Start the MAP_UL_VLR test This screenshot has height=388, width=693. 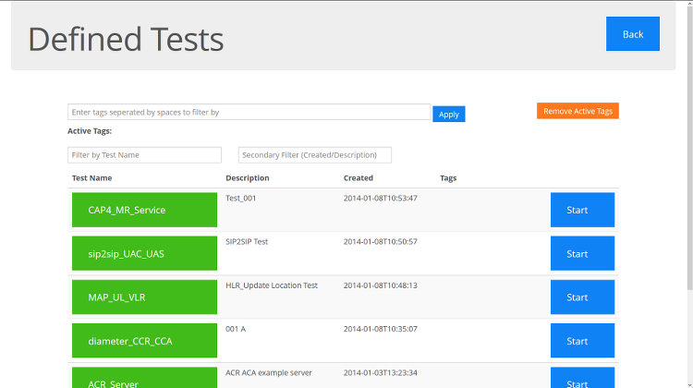coord(582,297)
